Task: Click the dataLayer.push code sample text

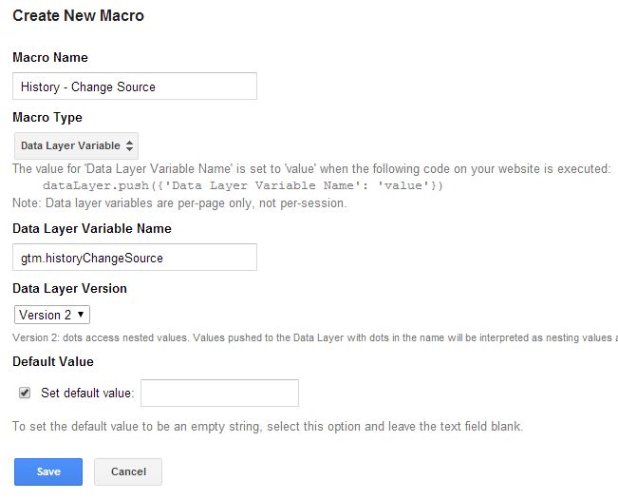Action: (x=243, y=185)
